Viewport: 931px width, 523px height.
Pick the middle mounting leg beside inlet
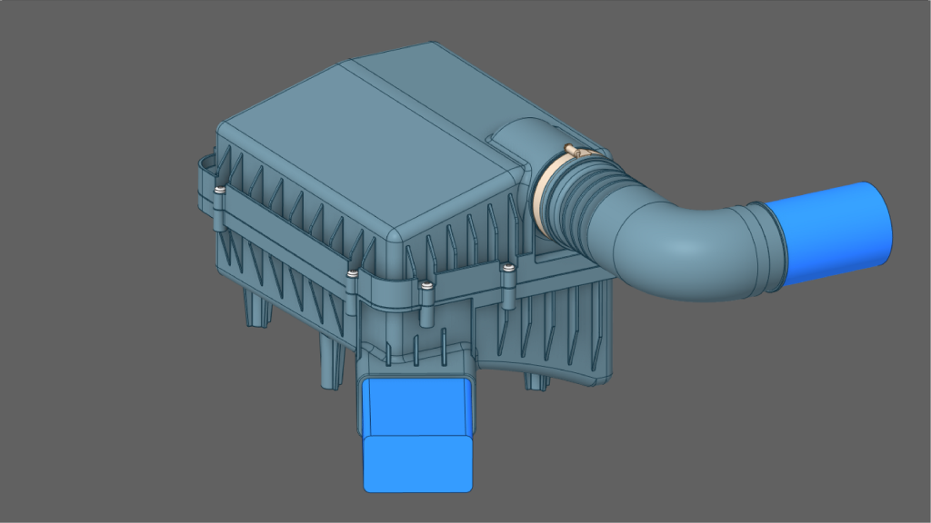coord(332,362)
